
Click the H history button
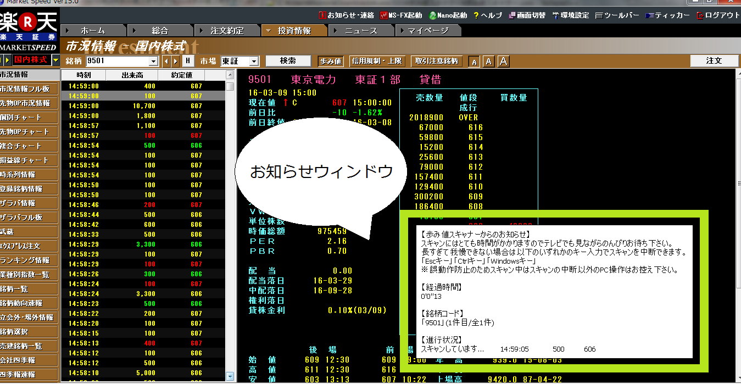[x=188, y=61]
